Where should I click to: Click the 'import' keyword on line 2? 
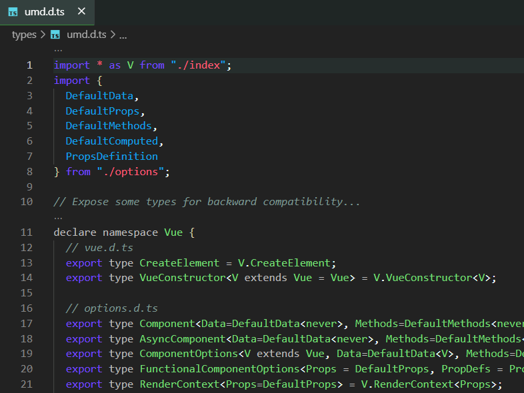click(72, 81)
